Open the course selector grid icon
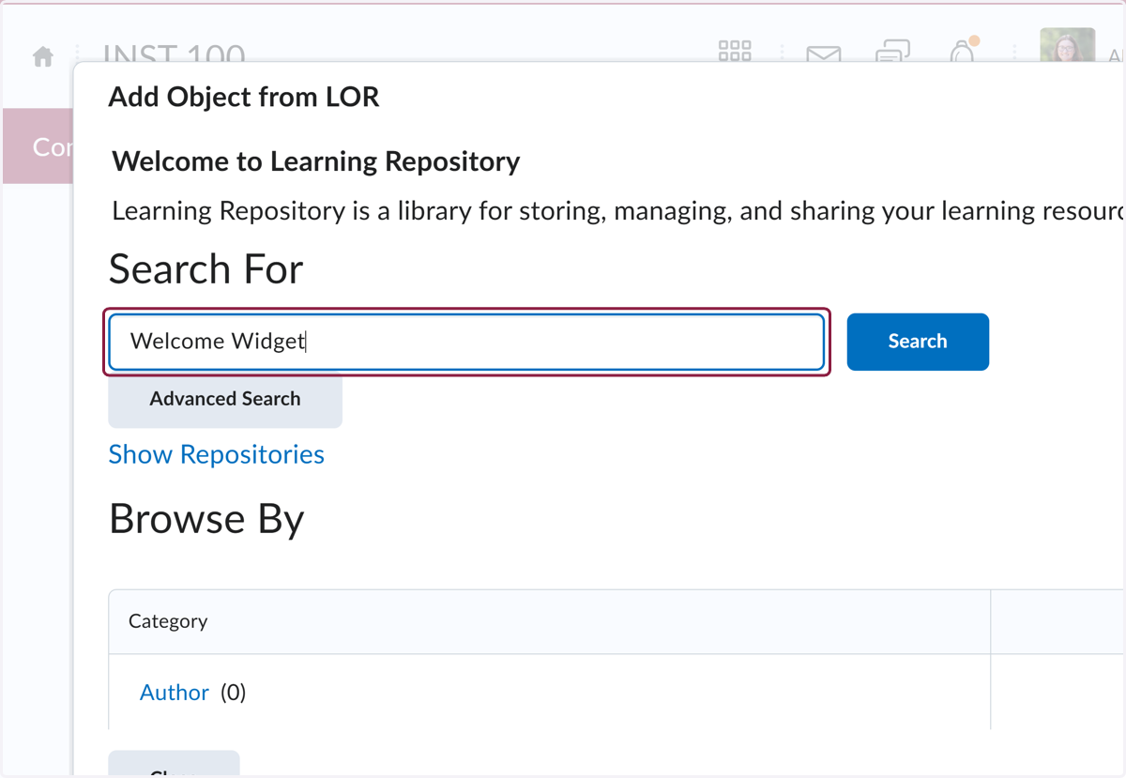Screen dimensions: 1126x778 pyautogui.click(x=735, y=52)
